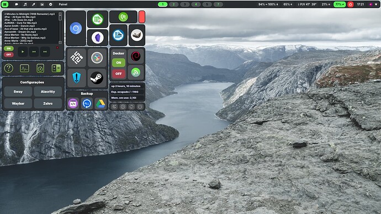Screen dimensions: 381x214
Task: Open the blue sword-shield Heroic launcher
Action: pyautogui.click(x=77, y=78)
